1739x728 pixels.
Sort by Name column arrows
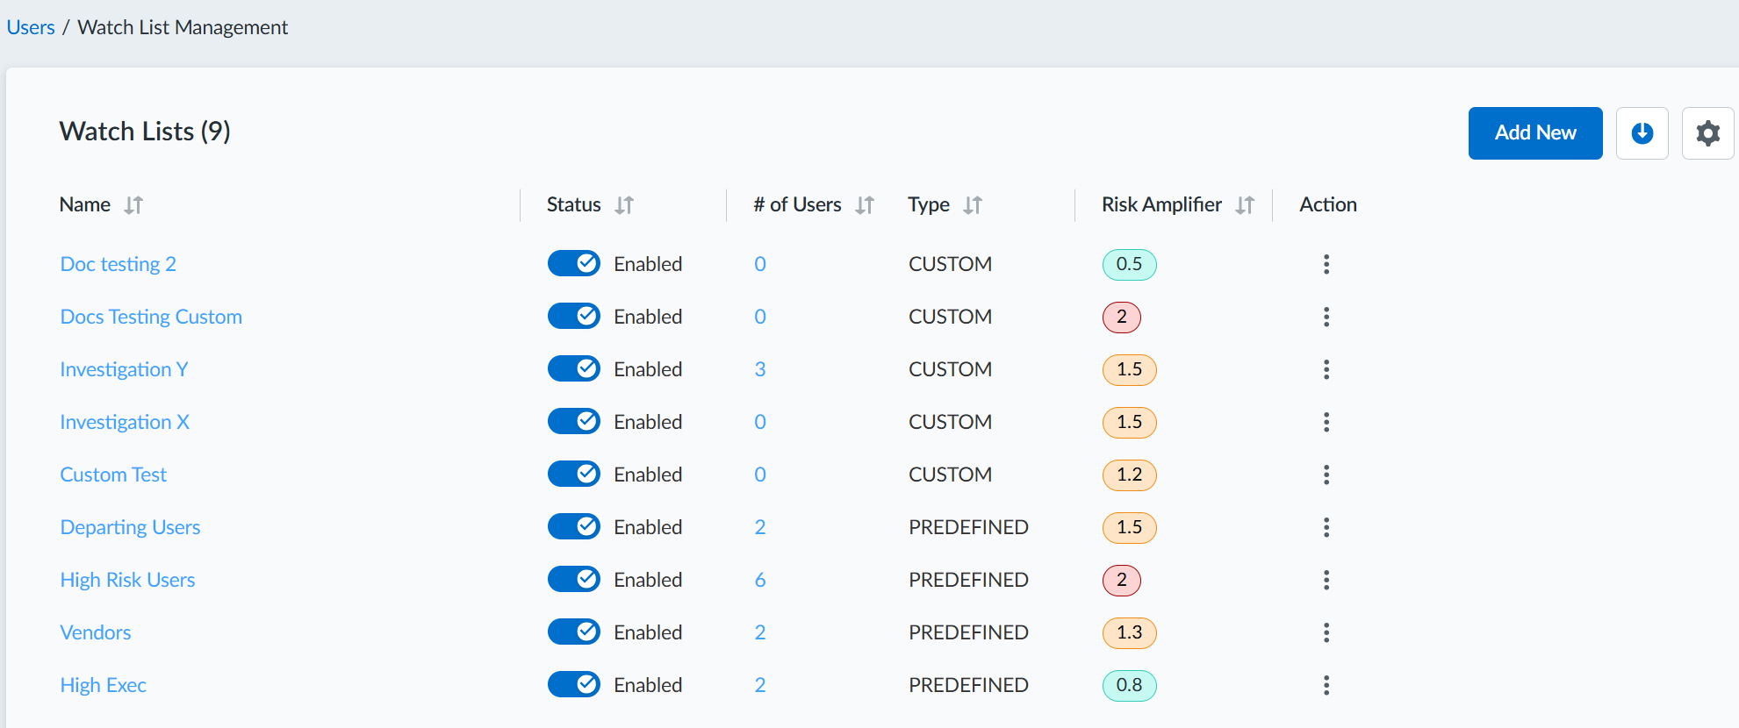point(133,205)
